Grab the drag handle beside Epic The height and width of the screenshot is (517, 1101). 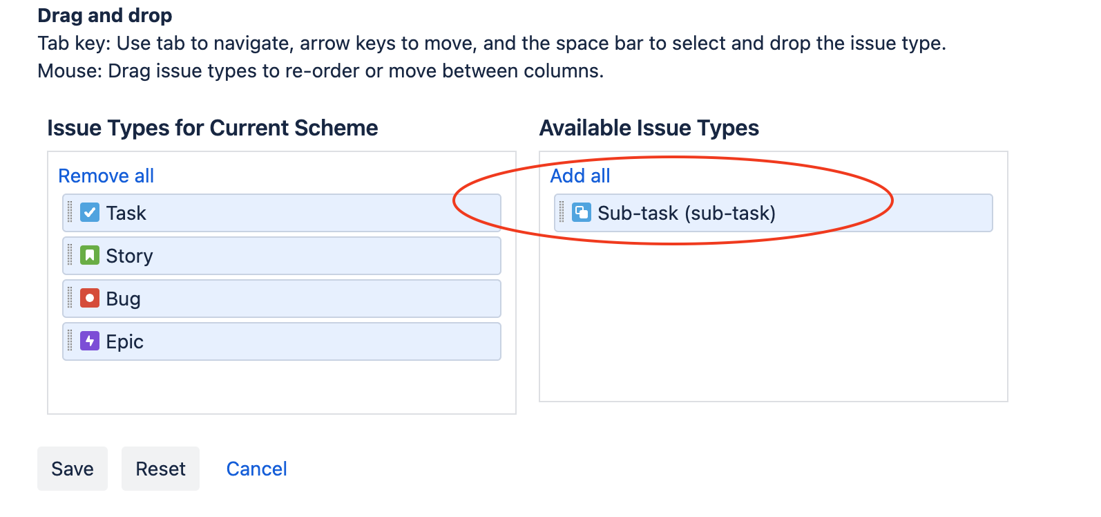coord(70,341)
